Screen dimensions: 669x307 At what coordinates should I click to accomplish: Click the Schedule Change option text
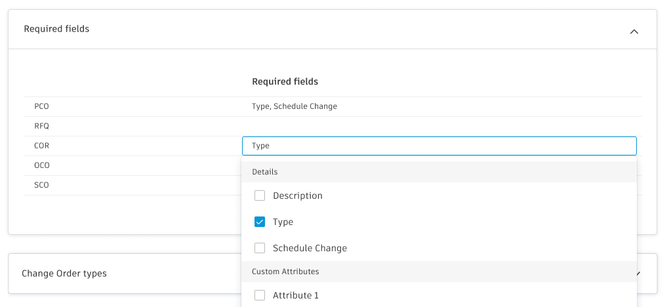click(310, 248)
